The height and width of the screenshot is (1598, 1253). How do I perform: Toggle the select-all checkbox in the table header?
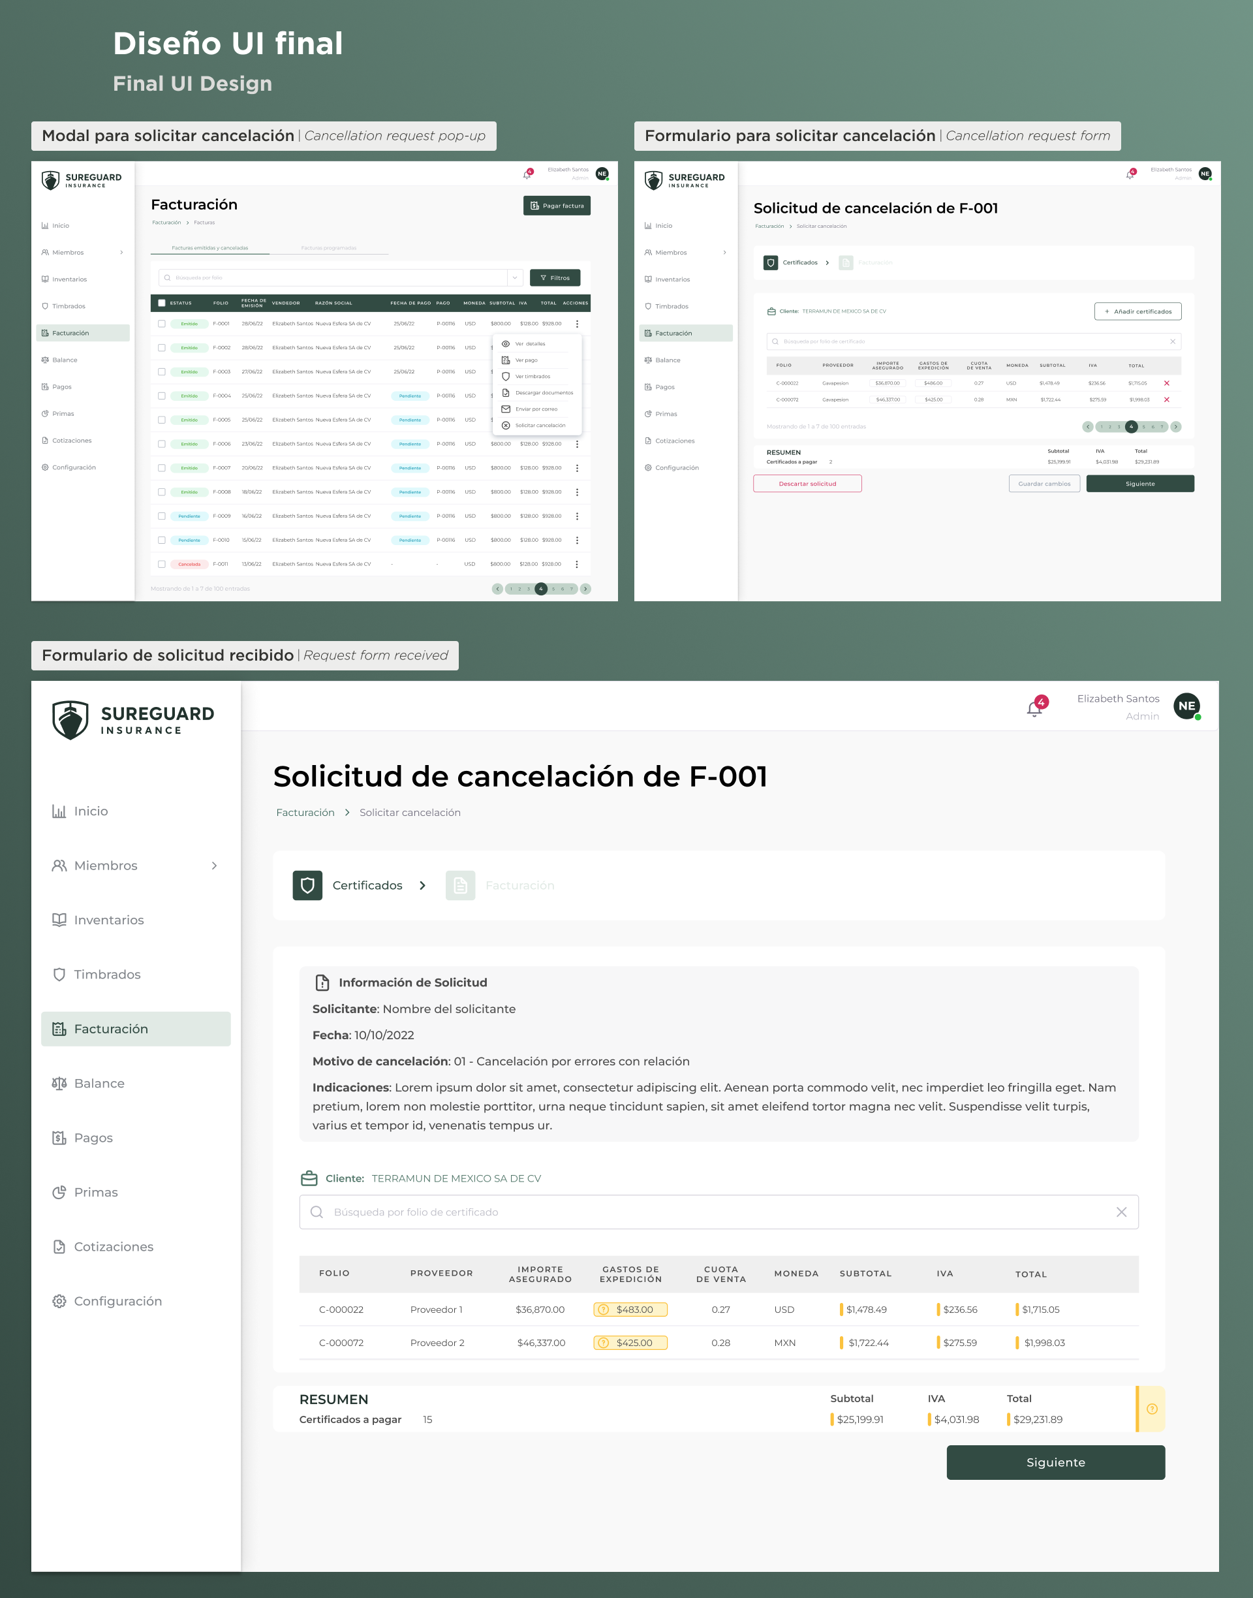click(161, 303)
